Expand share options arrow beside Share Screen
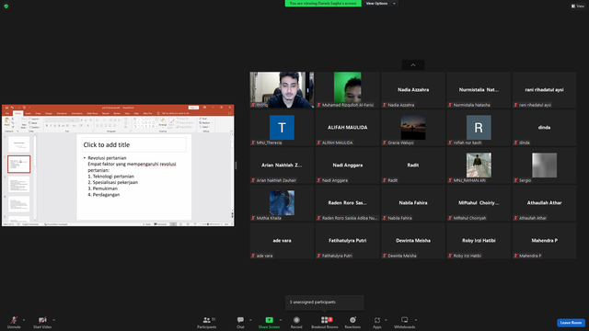The height and width of the screenshot is (331, 589). coord(281,320)
